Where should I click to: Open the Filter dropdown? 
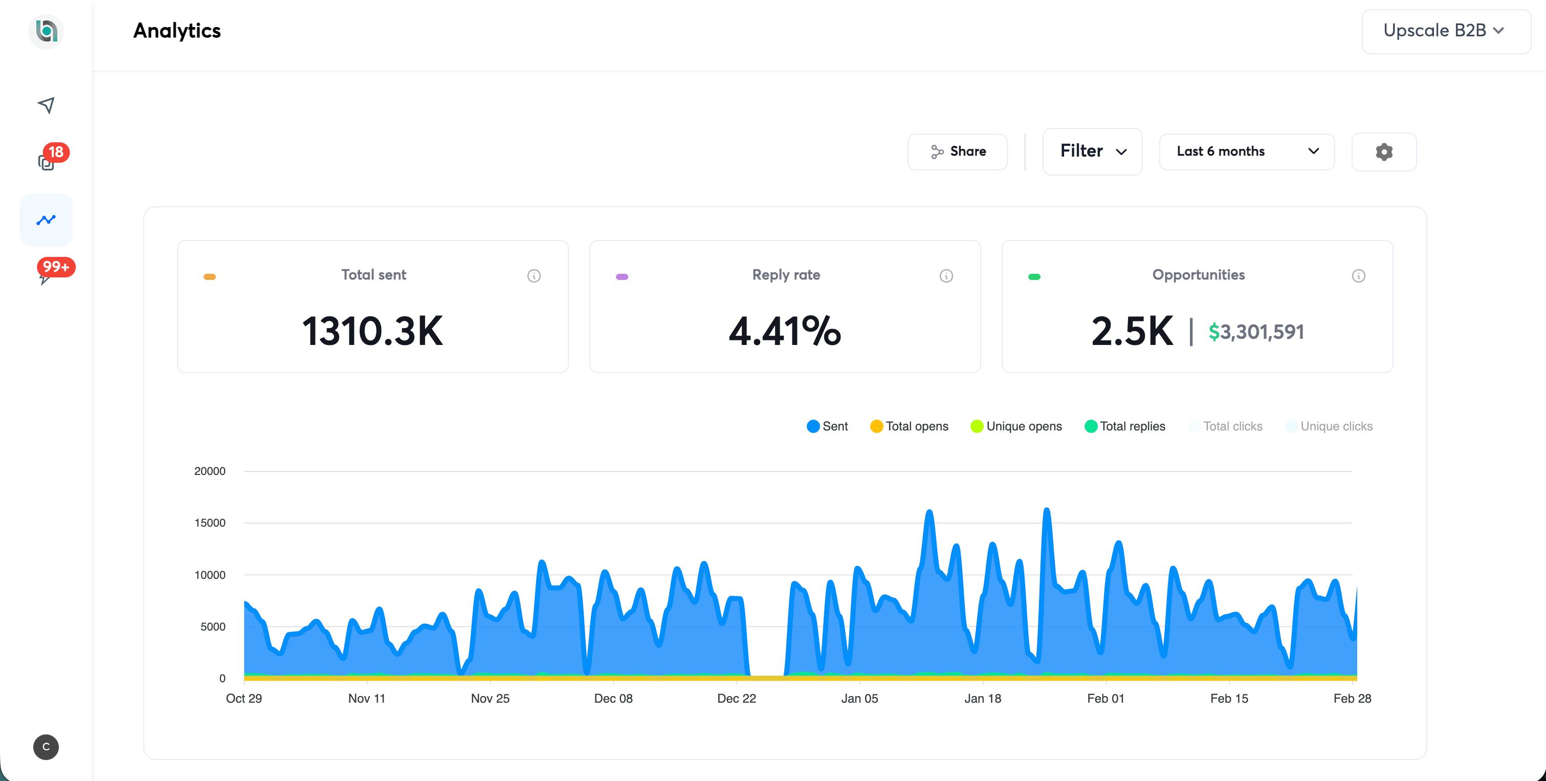pos(1092,151)
